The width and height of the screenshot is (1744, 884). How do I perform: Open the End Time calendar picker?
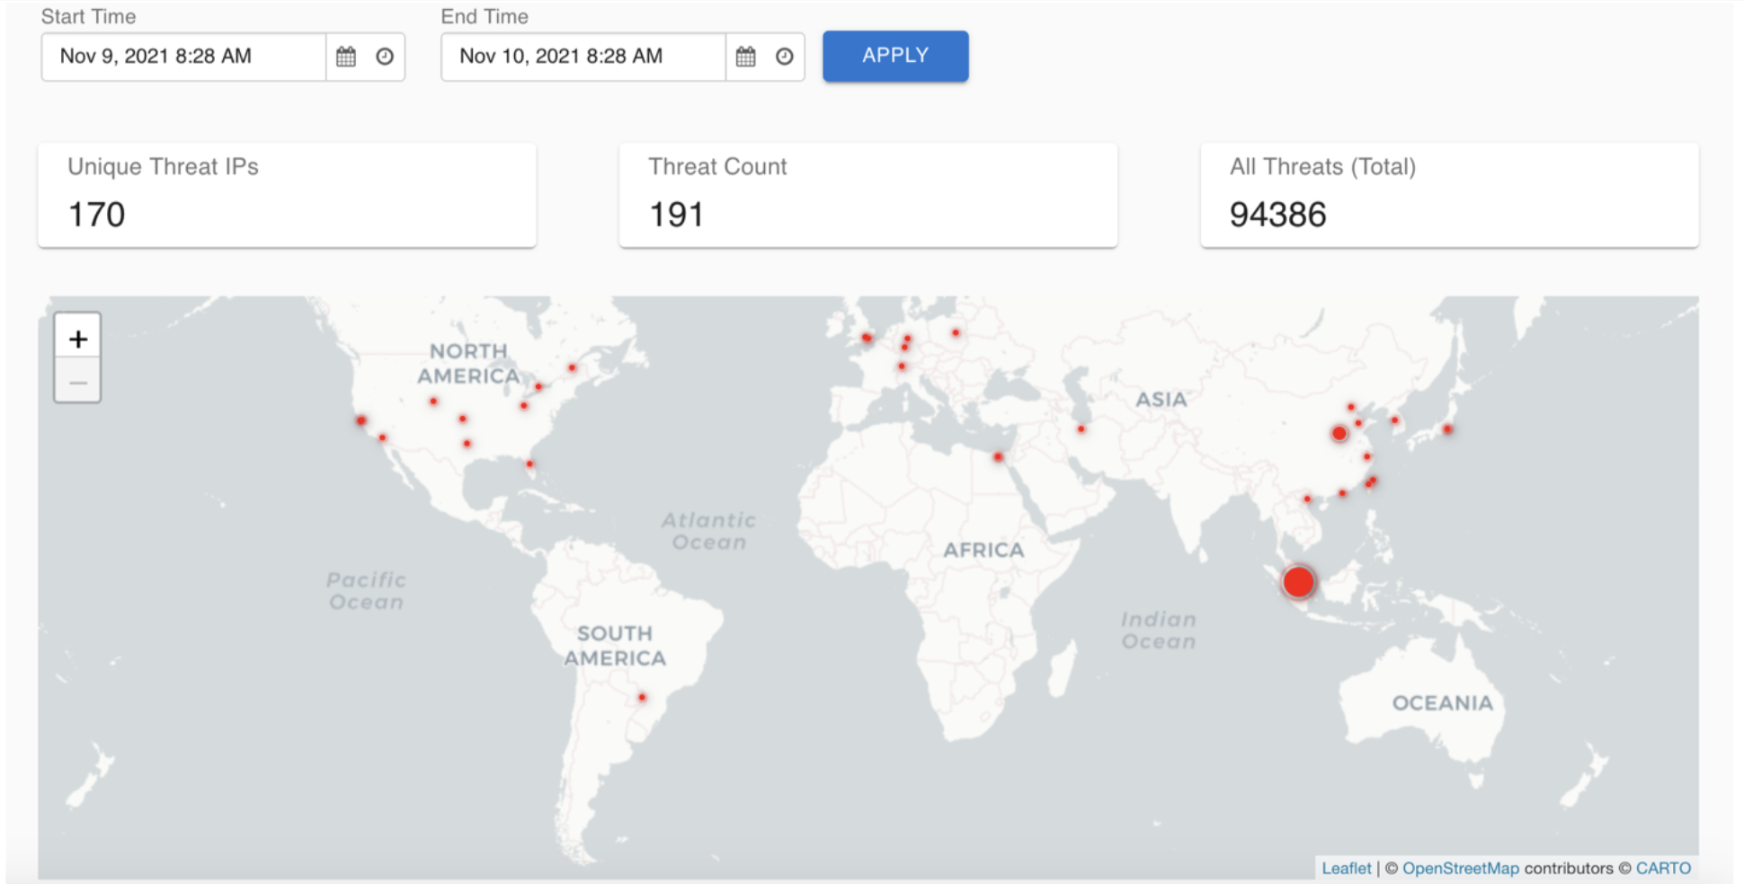pos(746,57)
